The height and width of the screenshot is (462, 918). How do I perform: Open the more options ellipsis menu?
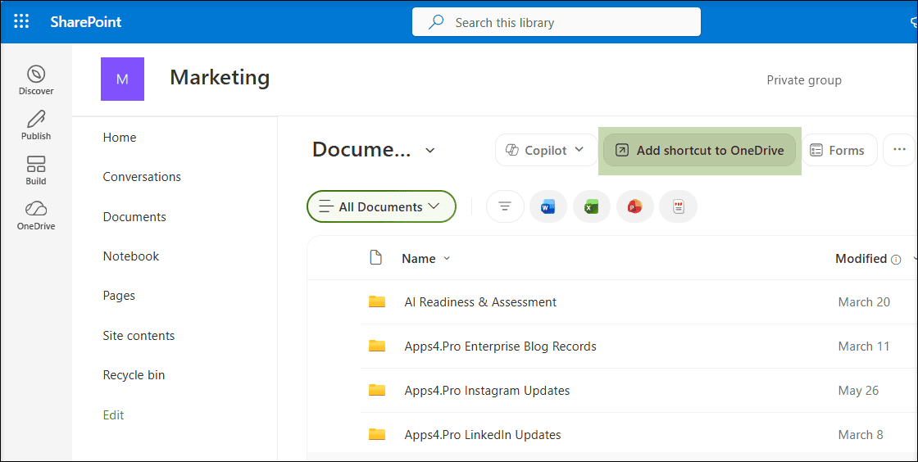[x=899, y=150]
